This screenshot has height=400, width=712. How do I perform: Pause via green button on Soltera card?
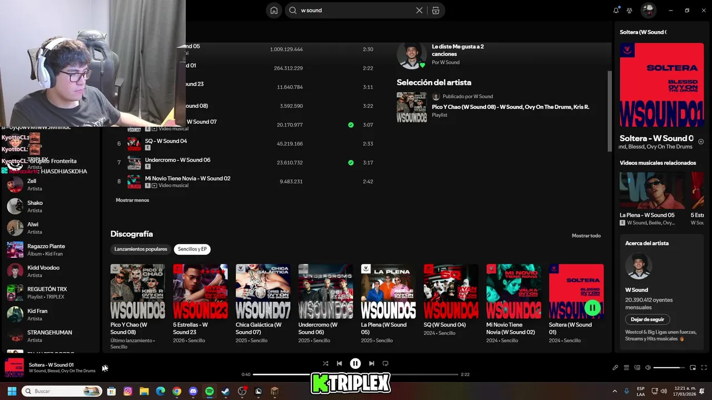coord(592,308)
